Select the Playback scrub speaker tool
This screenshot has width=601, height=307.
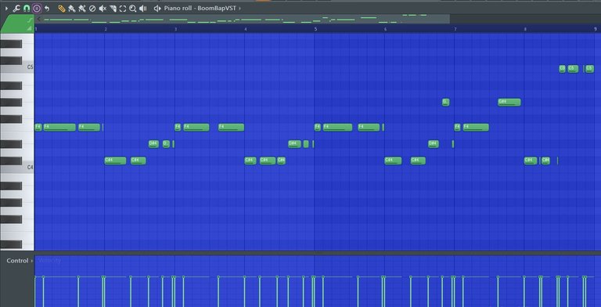point(143,9)
